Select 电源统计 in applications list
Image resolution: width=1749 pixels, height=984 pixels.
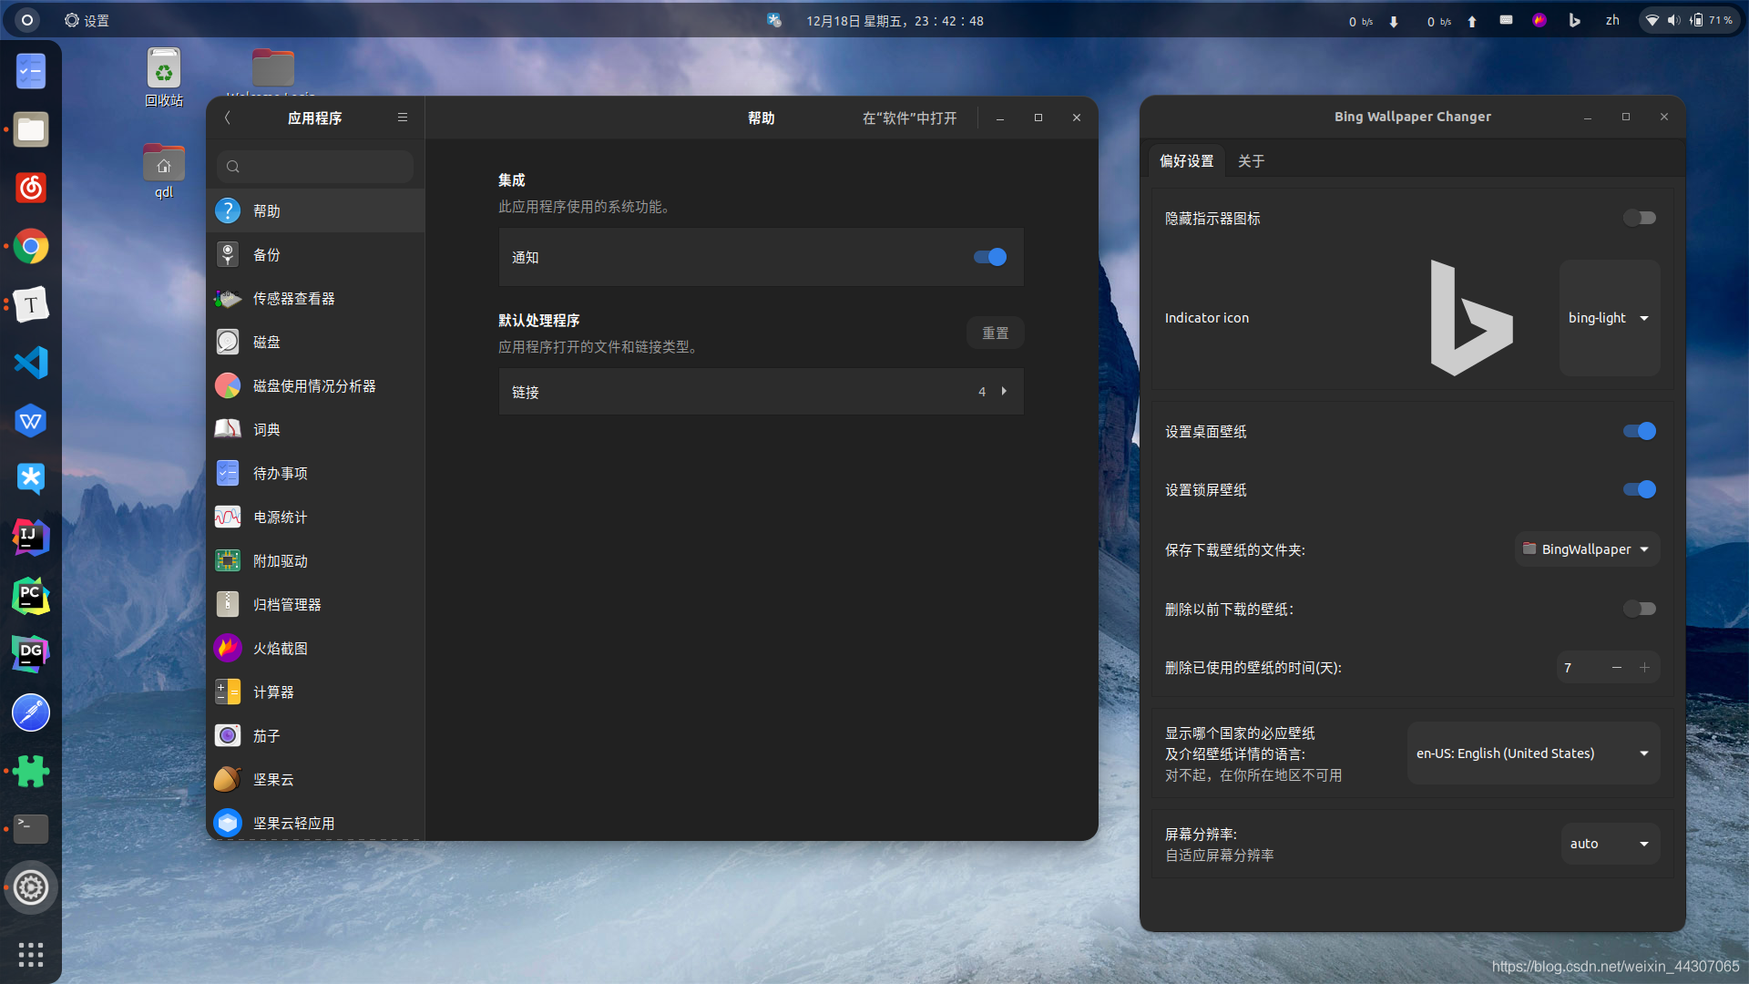point(316,517)
